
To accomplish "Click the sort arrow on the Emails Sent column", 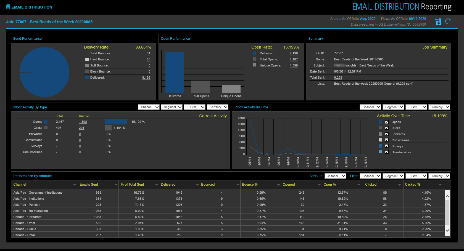I will click(x=116, y=185).
